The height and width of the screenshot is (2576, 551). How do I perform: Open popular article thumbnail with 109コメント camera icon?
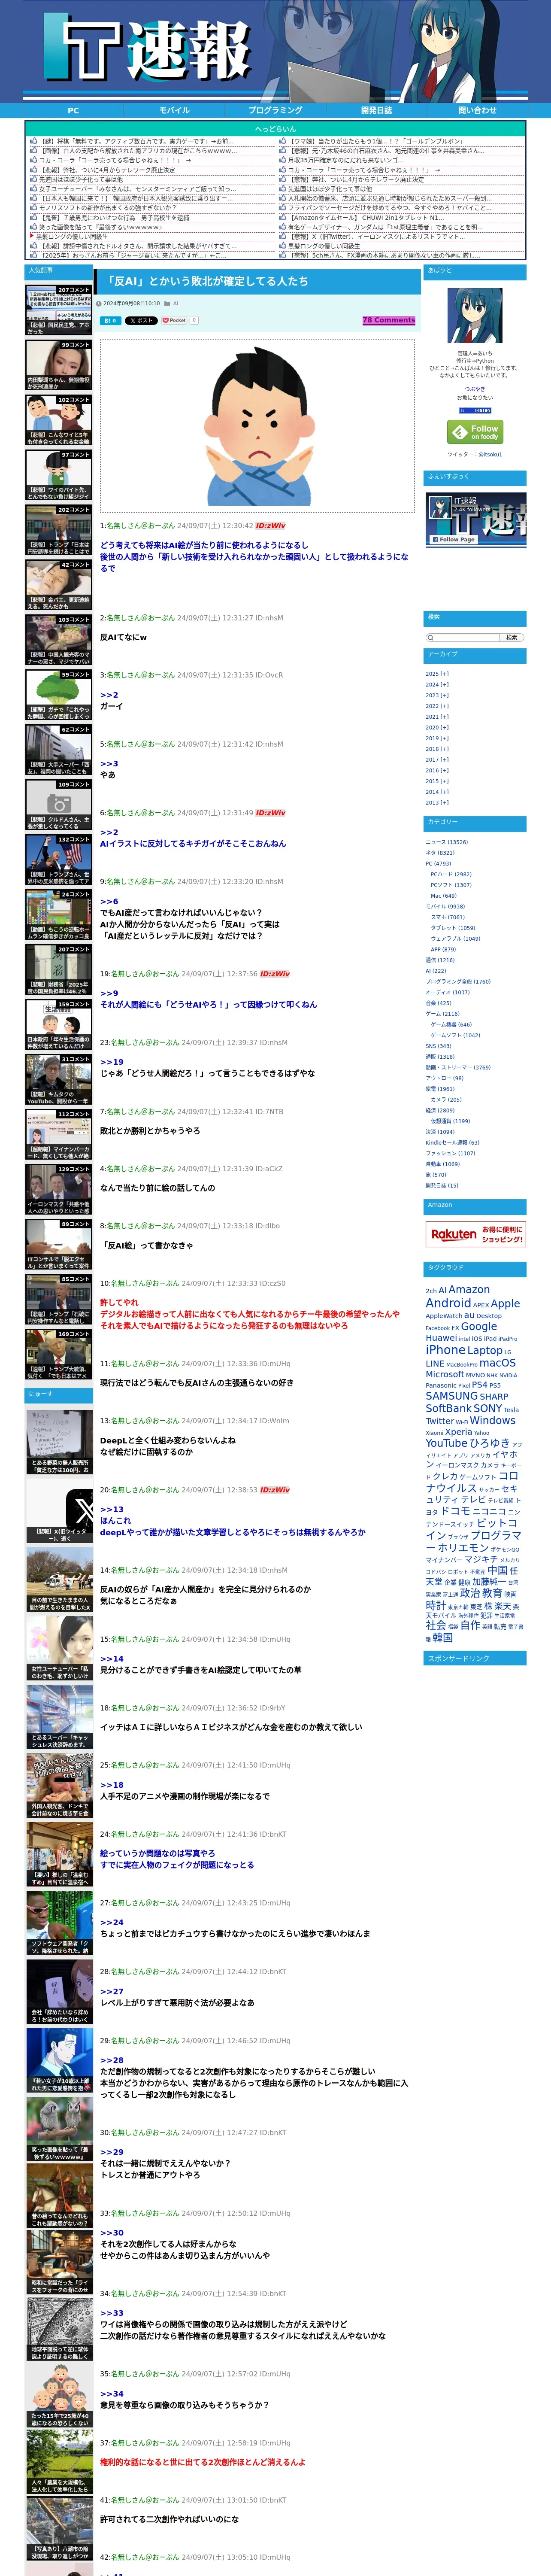point(59,805)
